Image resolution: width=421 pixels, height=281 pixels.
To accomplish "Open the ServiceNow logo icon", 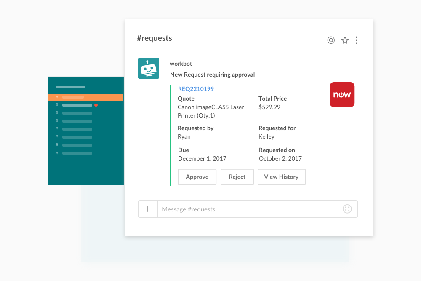I will (342, 94).
